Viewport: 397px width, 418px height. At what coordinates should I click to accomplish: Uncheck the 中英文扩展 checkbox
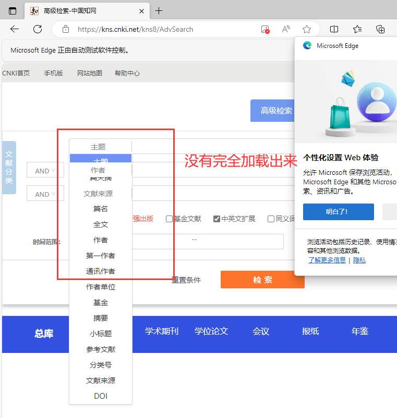coord(216,219)
